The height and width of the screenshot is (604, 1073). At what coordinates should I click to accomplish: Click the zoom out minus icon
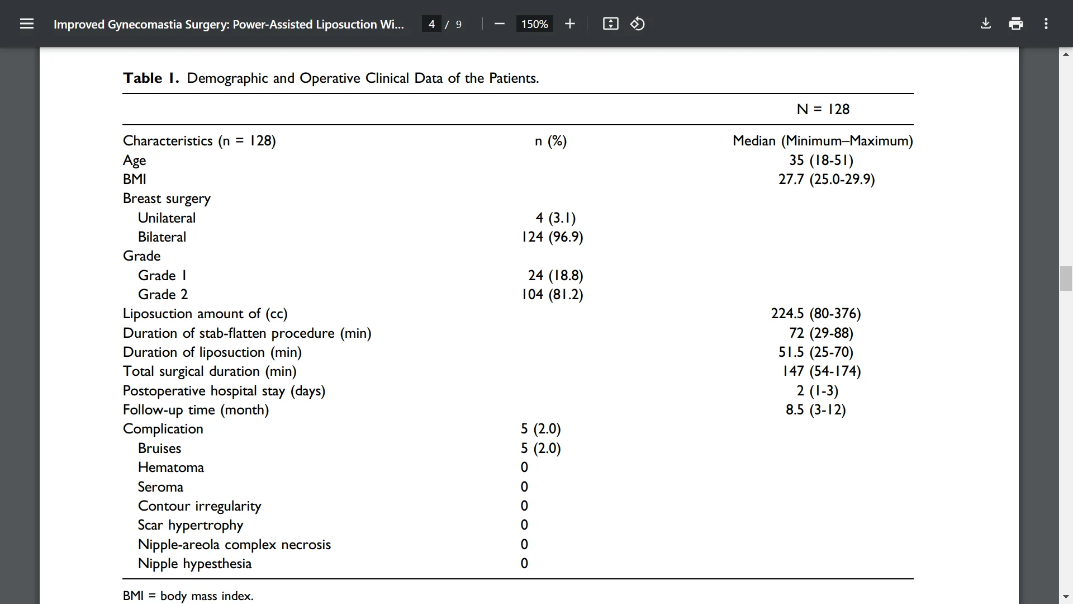500,23
